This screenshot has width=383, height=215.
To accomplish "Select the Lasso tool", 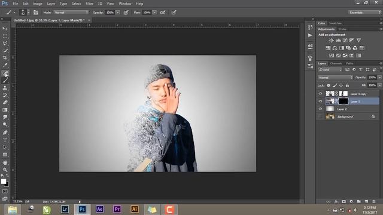I will (5, 44).
